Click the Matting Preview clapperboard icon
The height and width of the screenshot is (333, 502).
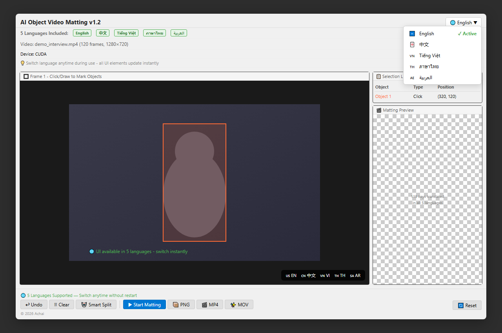pos(379,110)
